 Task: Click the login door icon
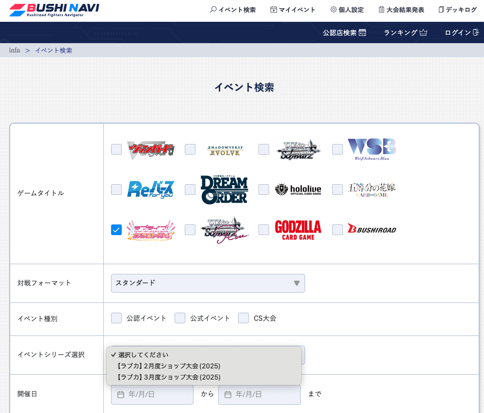[476, 32]
